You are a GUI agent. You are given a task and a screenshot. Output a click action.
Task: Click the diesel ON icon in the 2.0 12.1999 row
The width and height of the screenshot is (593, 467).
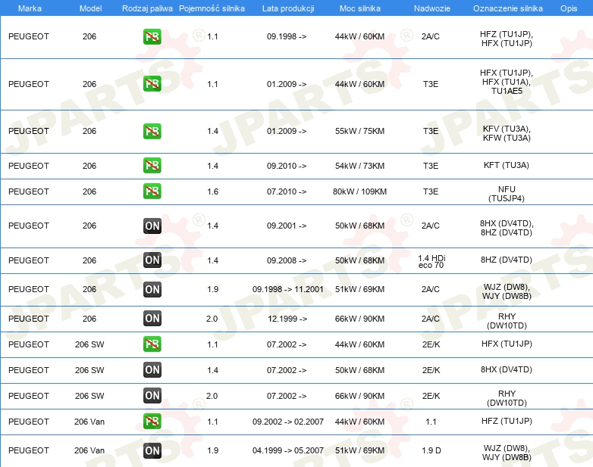coord(152,319)
